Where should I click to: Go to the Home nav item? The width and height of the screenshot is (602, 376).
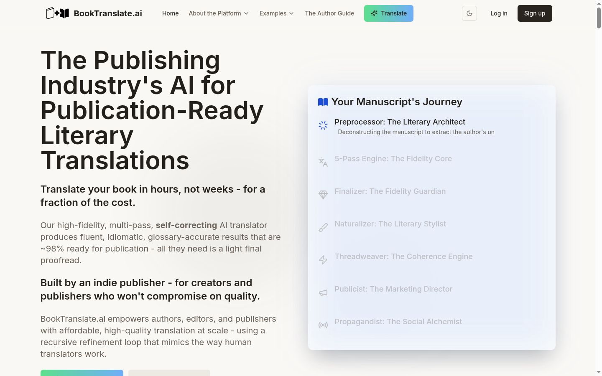(170, 13)
